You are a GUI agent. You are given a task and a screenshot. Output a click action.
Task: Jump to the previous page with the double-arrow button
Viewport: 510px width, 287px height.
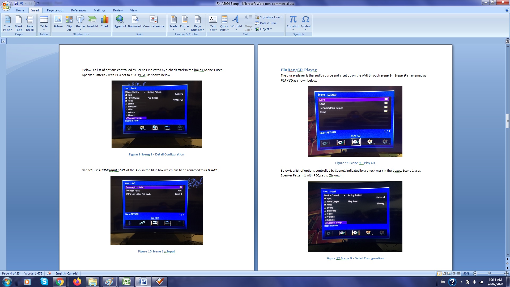click(x=508, y=259)
